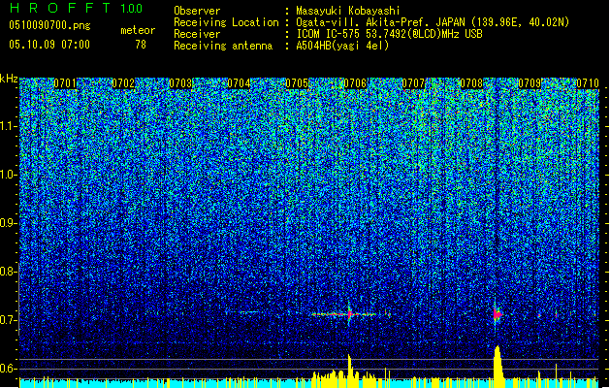Click the red meteor echo near 0706
The width and height of the screenshot is (610, 388).
coord(349,313)
